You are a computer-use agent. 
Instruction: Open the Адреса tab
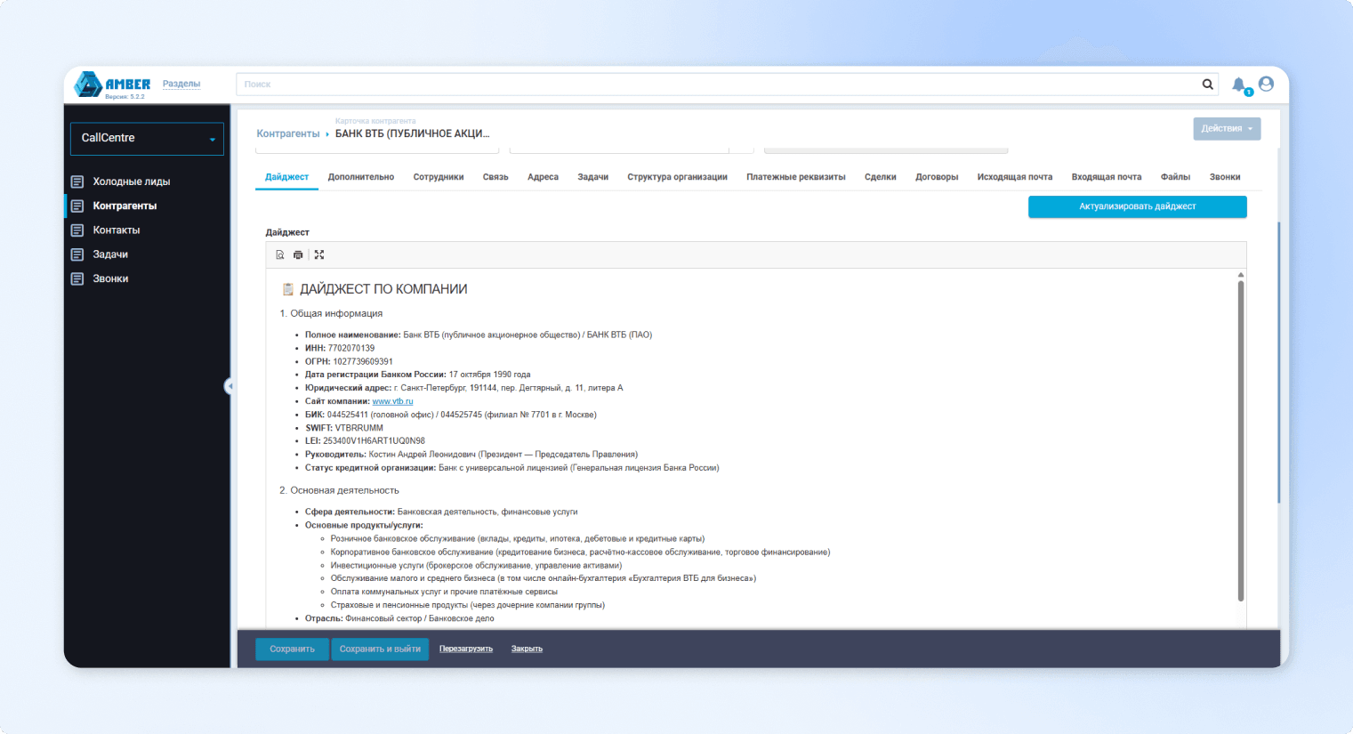pyautogui.click(x=543, y=177)
